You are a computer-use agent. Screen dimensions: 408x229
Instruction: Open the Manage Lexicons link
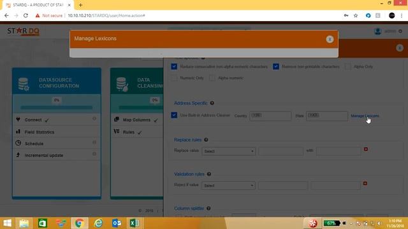click(365, 116)
